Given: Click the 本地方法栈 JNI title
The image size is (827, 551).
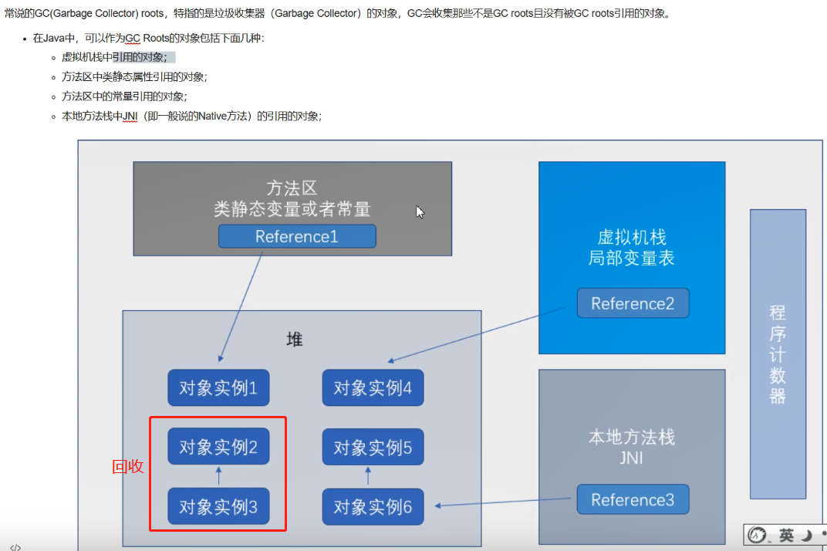Looking at the screenshot, I should pos(631,447).
